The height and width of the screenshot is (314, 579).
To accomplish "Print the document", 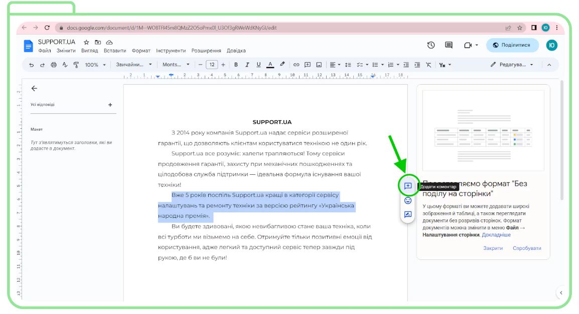I will click(54, 65).
